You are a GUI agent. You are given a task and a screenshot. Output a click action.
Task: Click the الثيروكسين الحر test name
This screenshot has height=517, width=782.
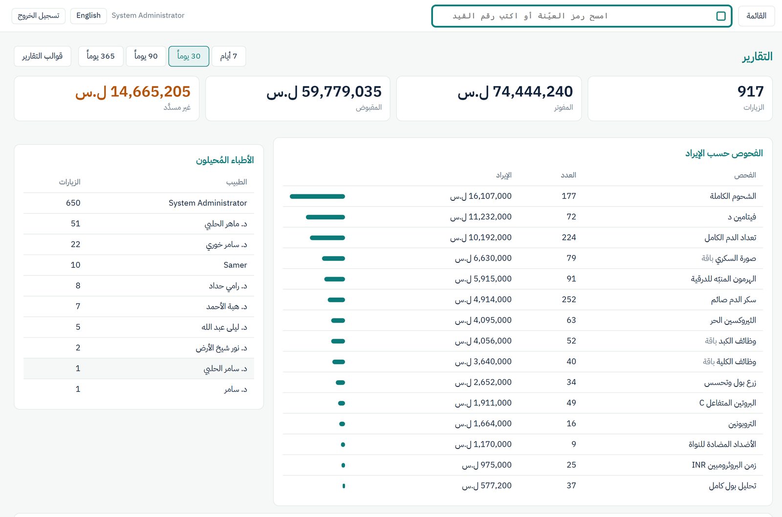click(x=733, y=321)
